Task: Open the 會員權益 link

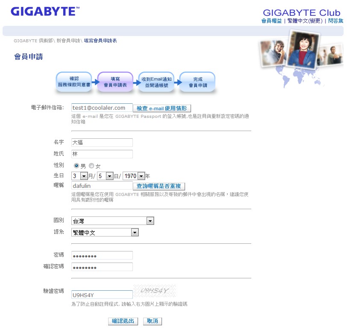Action: [271, 21]
